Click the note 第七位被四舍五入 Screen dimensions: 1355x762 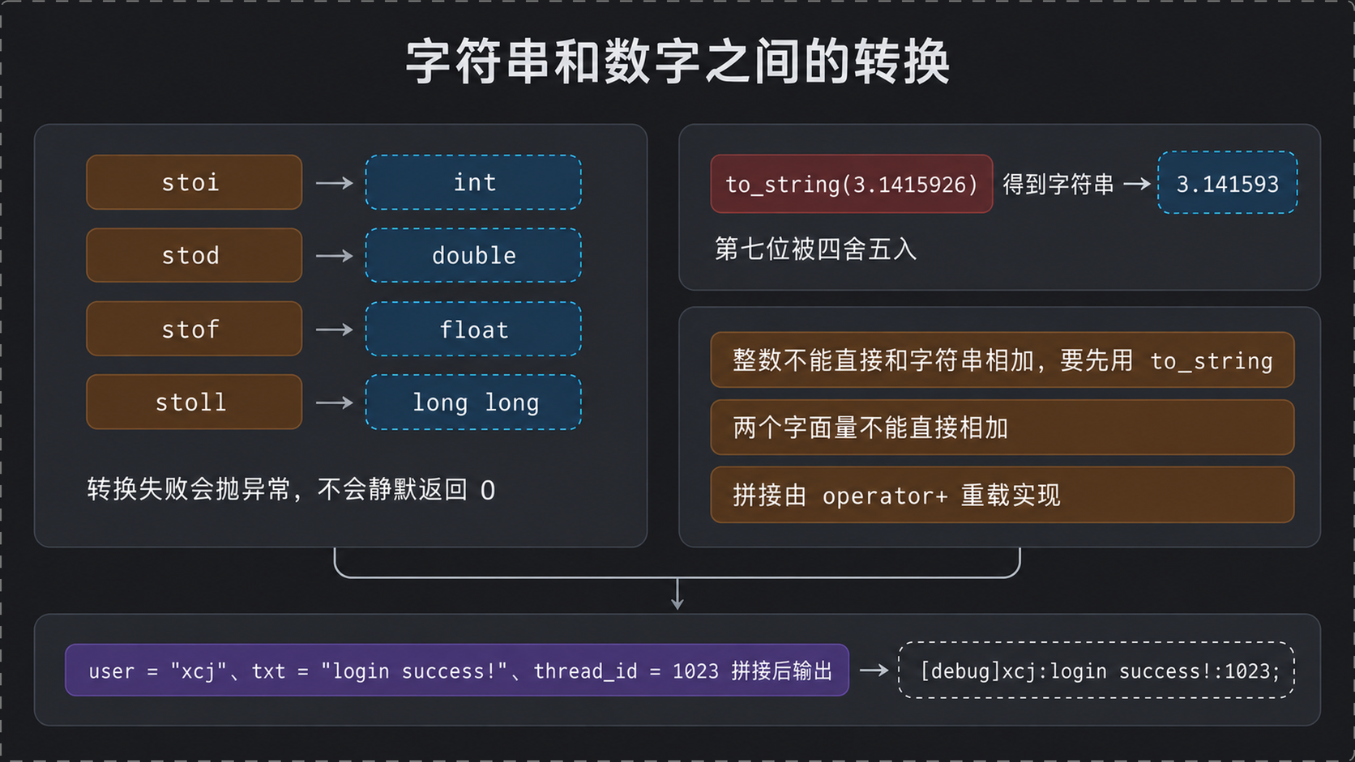tap(815, 249)
